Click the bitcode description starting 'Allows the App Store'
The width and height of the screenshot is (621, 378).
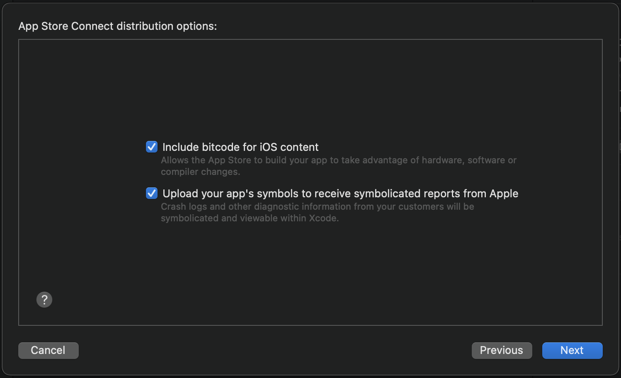click(x=338, y=160)
